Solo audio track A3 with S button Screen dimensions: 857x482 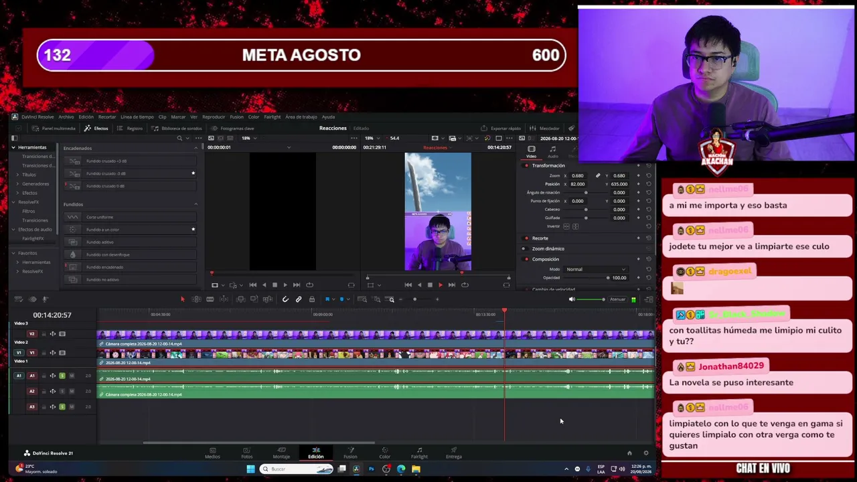(x=62, y=406)
